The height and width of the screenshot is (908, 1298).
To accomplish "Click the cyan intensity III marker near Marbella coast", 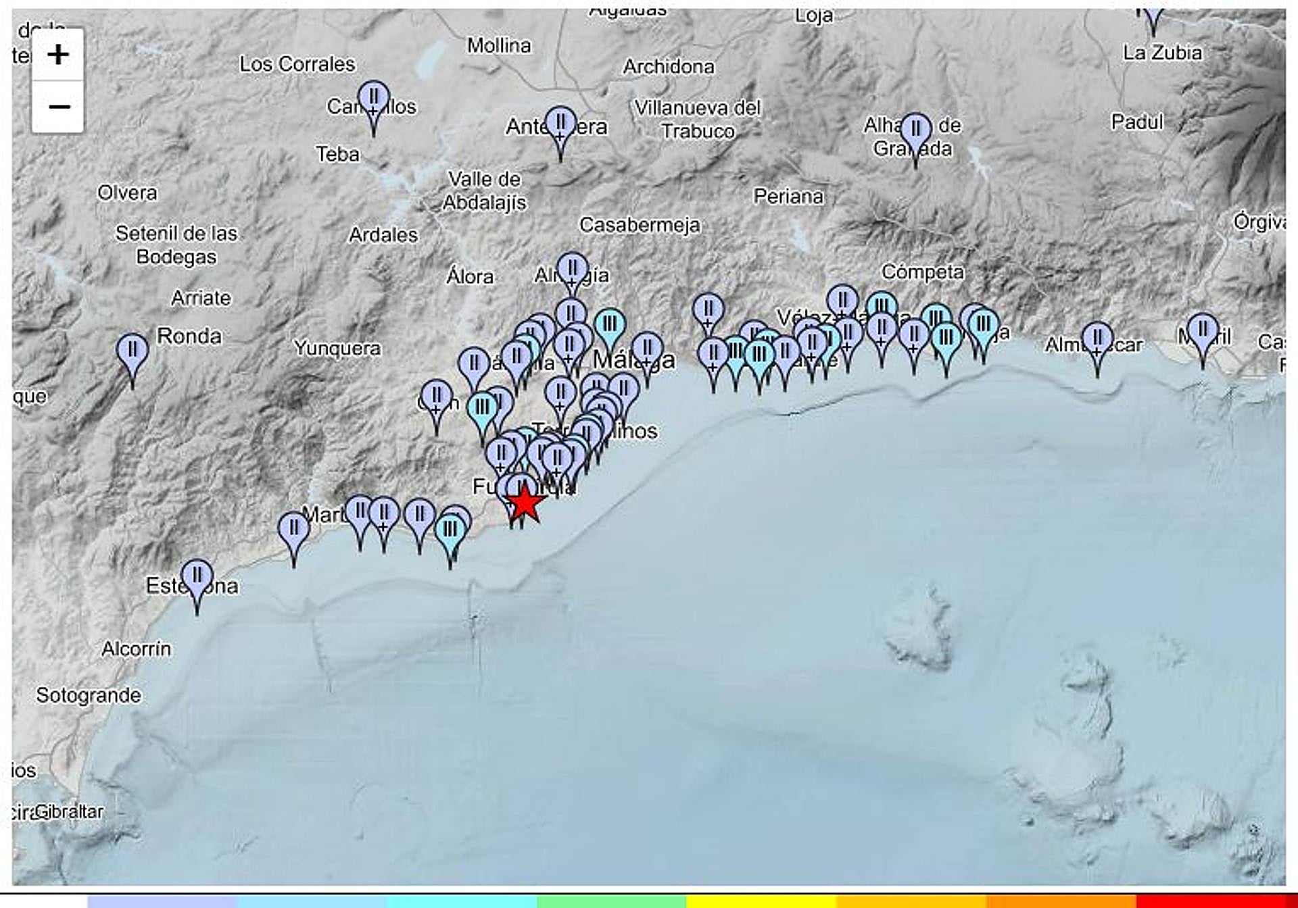I will coord(450,531).
